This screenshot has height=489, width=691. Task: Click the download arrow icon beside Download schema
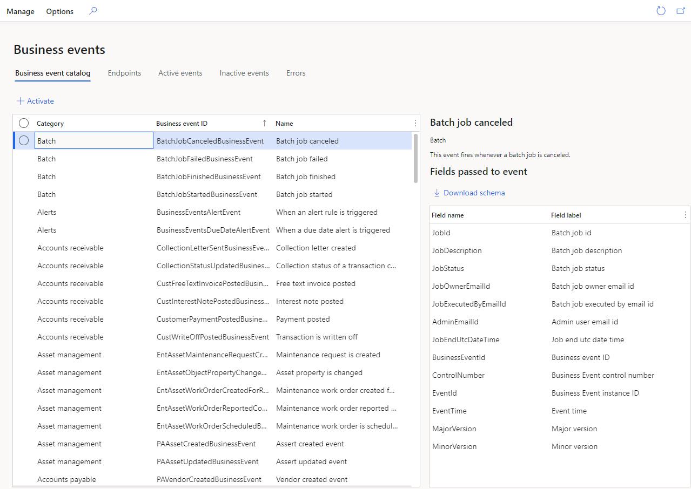(x=437, y=193)
